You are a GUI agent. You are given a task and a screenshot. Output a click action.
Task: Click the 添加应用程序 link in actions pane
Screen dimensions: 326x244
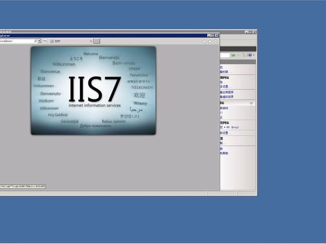(x=227, y=92)
